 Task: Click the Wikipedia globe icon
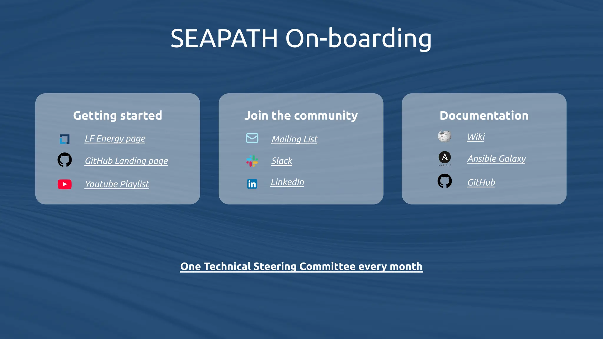click(x=445, y=136)
